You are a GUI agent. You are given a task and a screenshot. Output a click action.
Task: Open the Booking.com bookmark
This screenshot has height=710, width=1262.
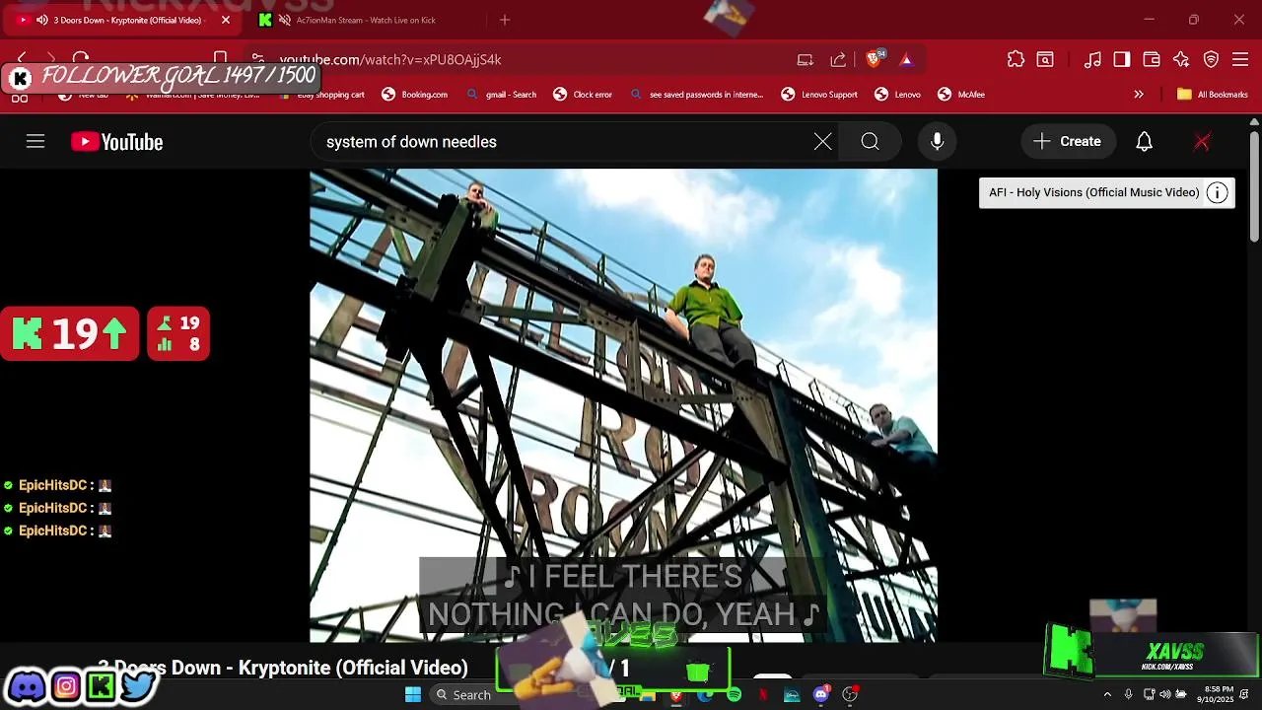tap(414, 95)
